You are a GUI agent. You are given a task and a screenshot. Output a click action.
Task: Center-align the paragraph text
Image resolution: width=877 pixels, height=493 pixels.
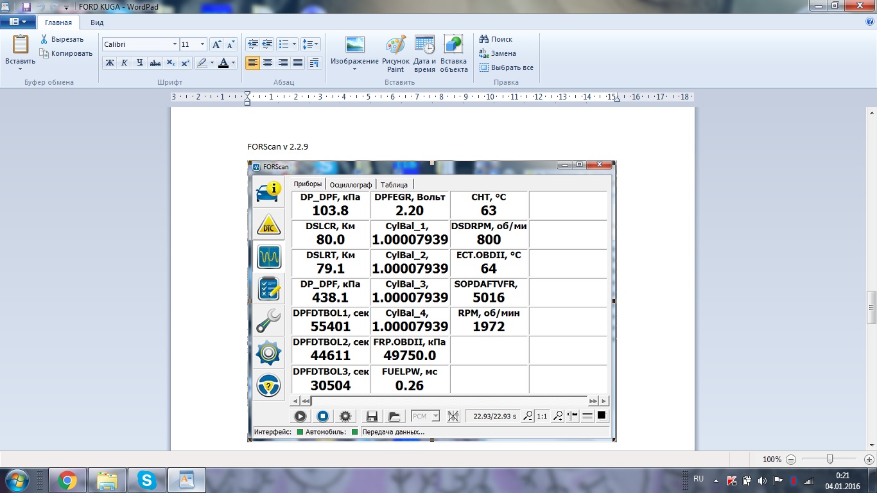click(x=268, y=63)
